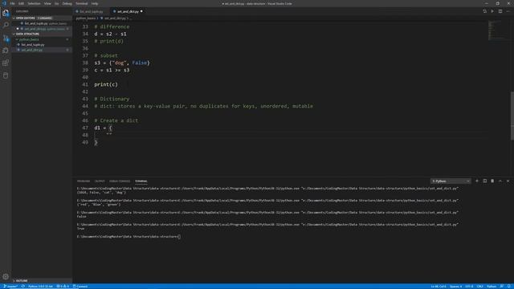Open the Debug view in activity bar

tap(6, 51)
